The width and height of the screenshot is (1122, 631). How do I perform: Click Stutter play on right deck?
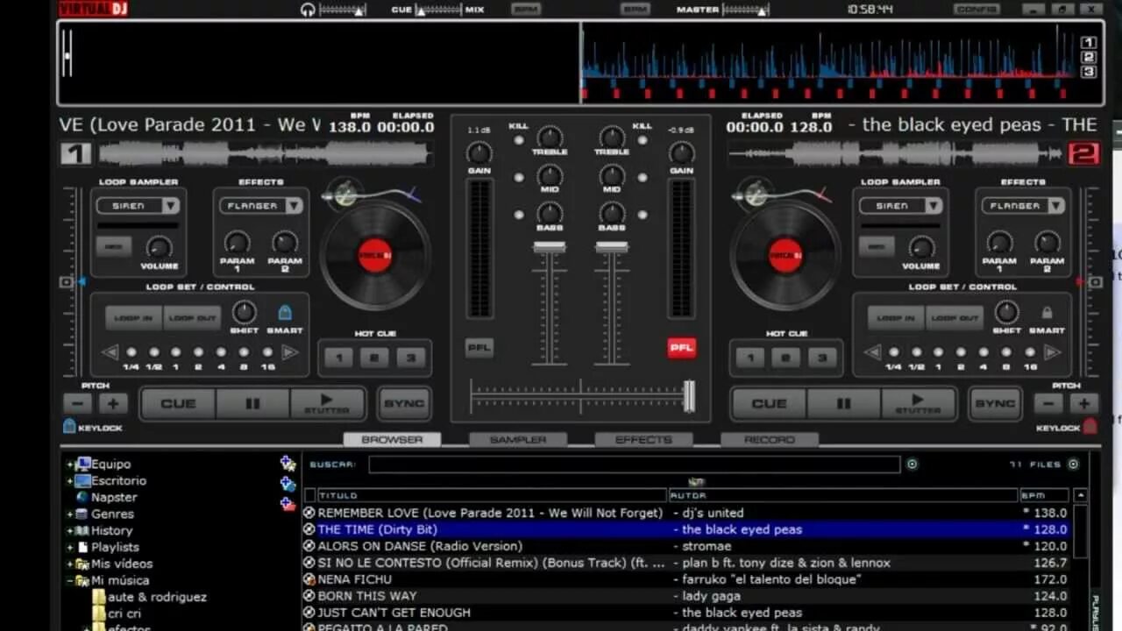pos(918,404)
